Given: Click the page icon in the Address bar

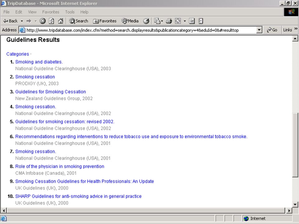Looking at the screenshot, I should 22,30.
